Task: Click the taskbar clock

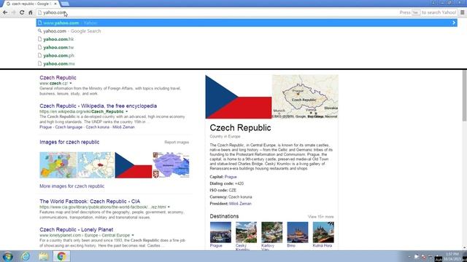Action: click(x=452, y=256)
